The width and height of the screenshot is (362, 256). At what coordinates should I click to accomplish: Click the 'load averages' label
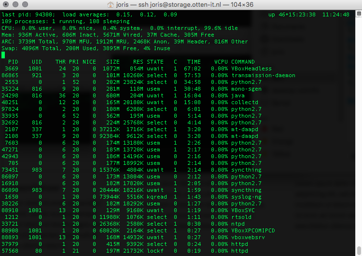click(85, 14)
